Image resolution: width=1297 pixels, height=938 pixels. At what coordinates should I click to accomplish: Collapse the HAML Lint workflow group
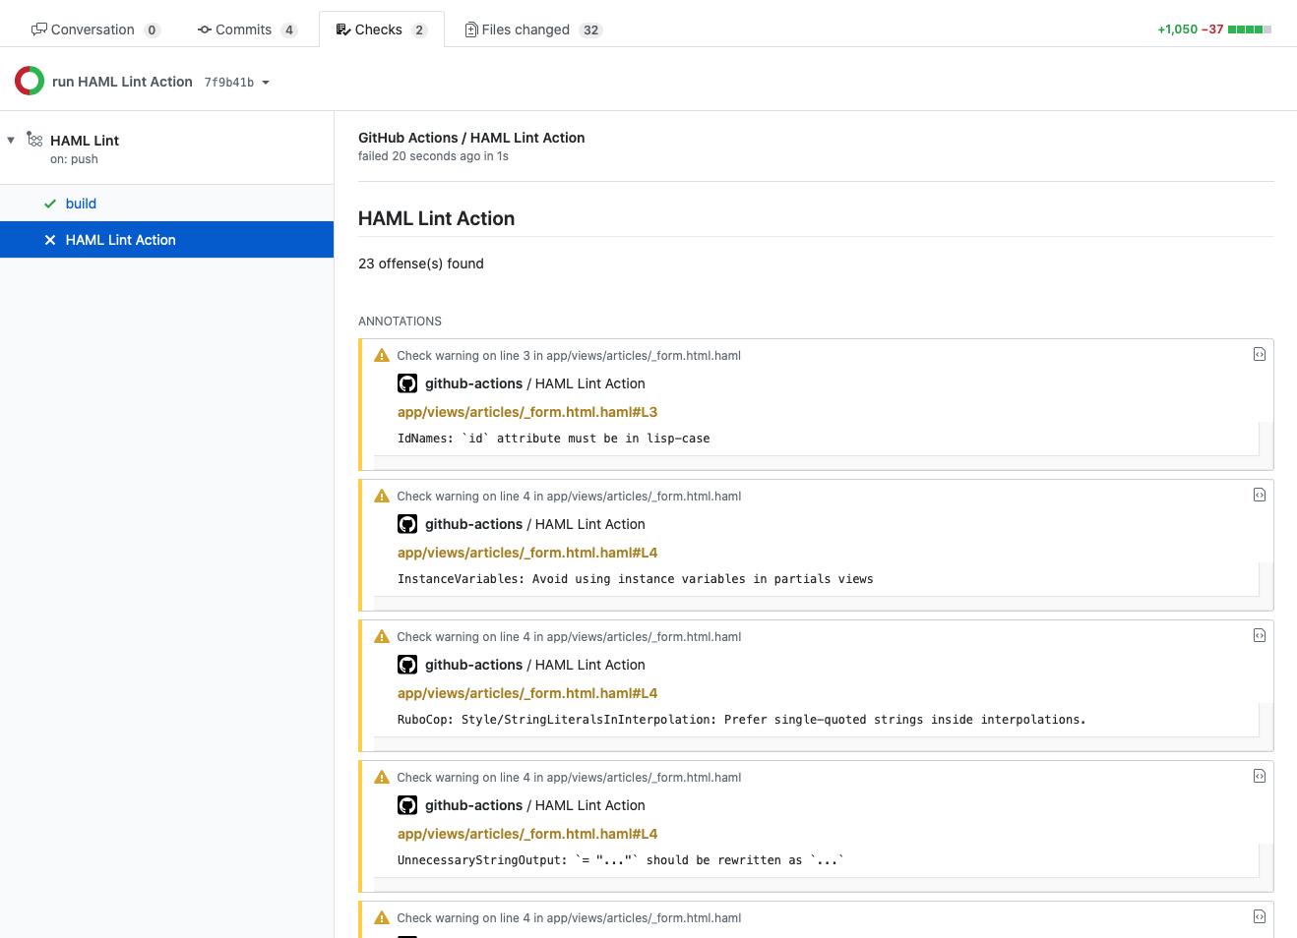coord(11,140)
